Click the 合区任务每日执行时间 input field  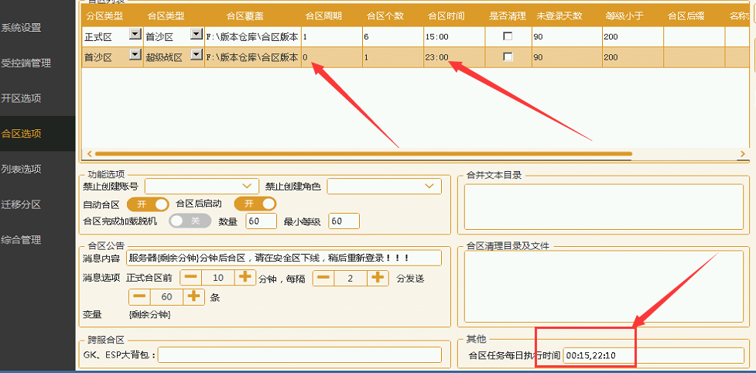click(653, 355)
